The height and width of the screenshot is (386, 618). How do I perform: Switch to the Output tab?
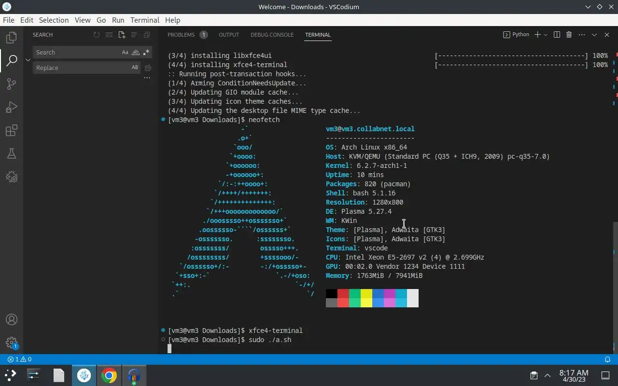pos(229,35)
